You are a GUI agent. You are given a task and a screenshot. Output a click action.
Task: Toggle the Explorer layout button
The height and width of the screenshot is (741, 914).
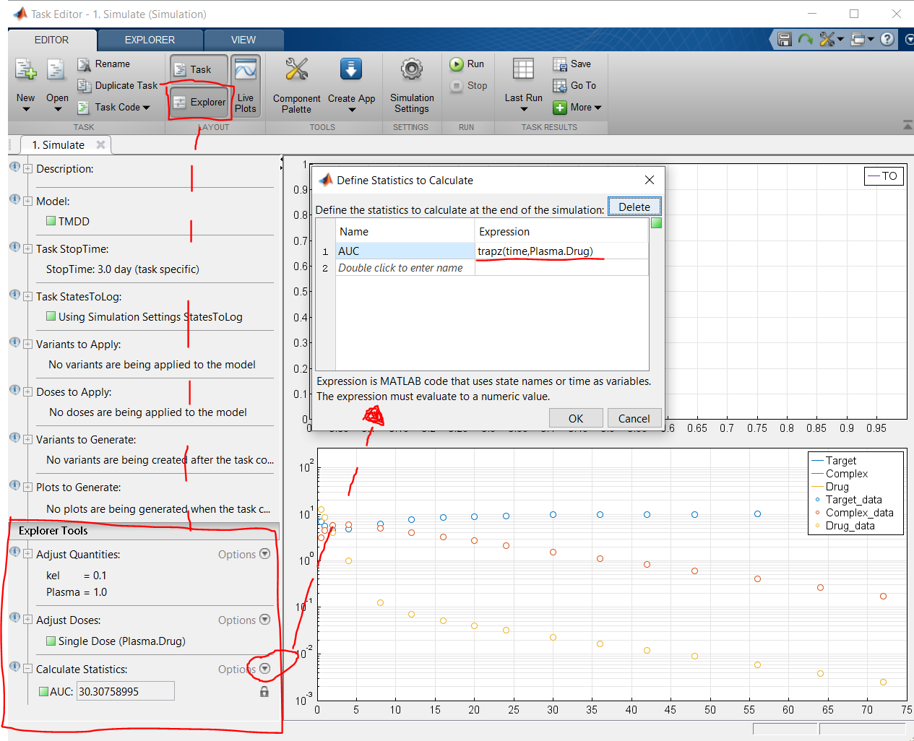[199, 103]
